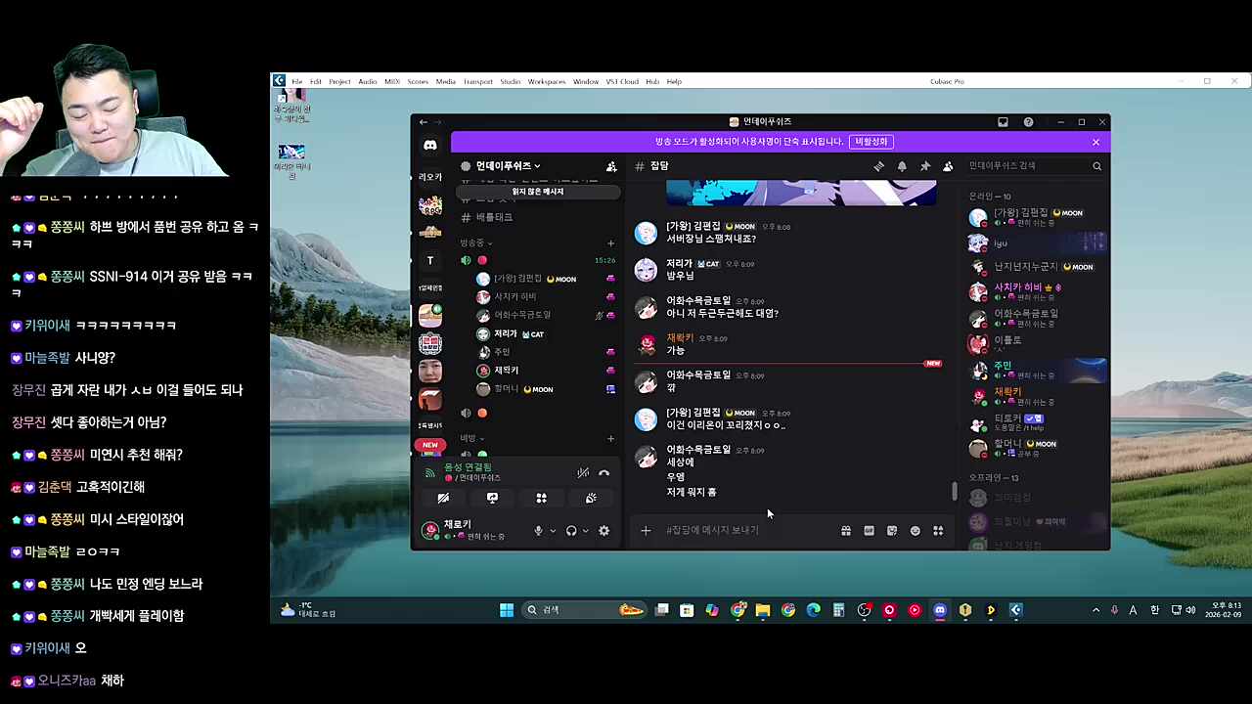Open Discord user settings gear
1252x704 pixels.
click(x=604, y=531)
